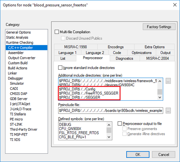Select General Options category
Image resolution: width=180 pixels, height=162 pixels.
(18, 32)
